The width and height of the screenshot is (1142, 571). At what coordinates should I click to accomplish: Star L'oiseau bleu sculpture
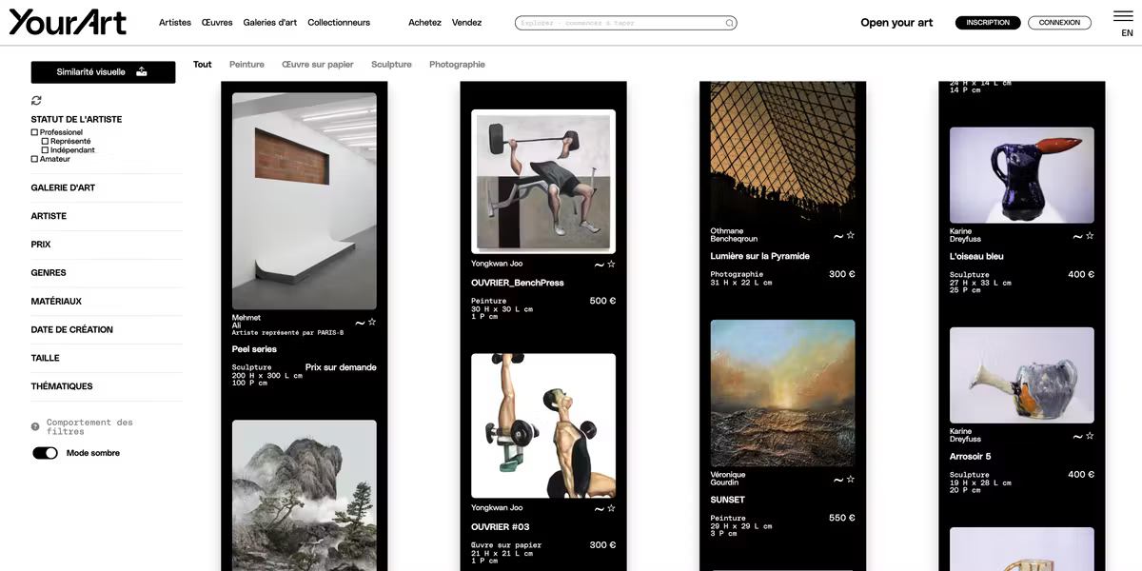pos(1090,235)
